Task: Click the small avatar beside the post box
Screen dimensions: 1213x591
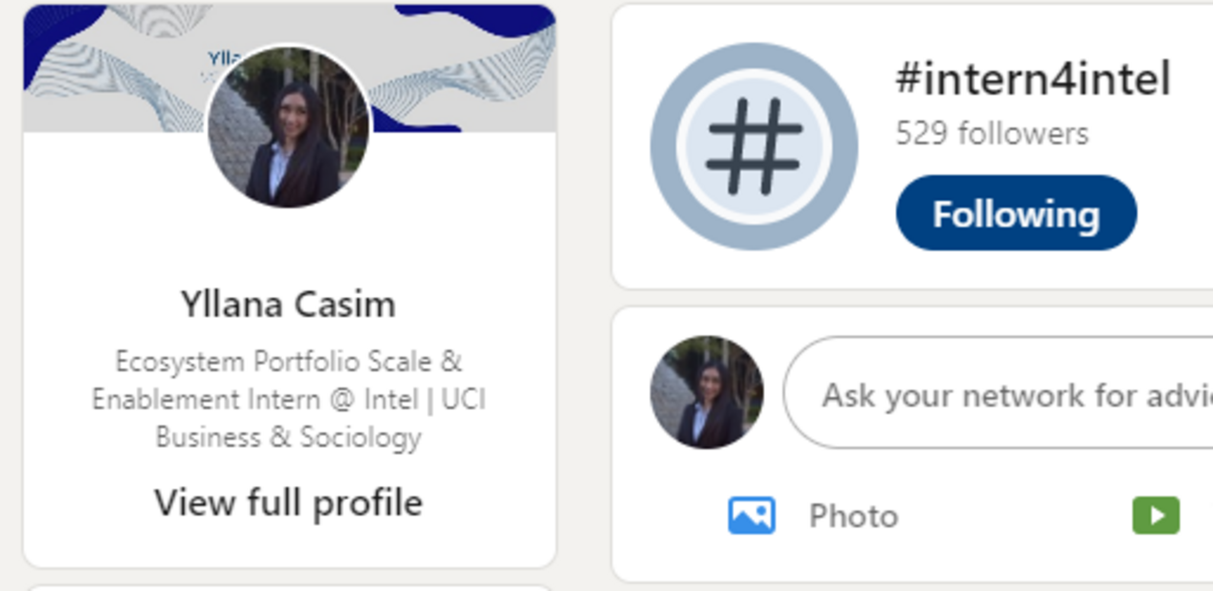Action: 707,392
